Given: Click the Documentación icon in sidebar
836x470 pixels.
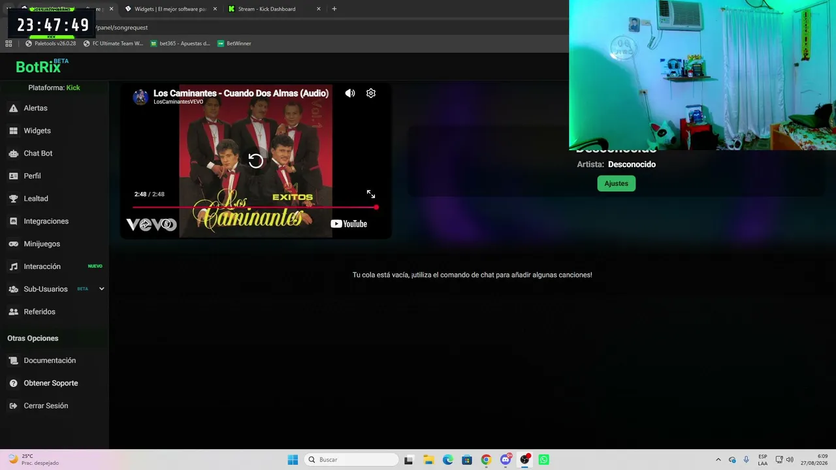Looking at the screenshot, I should (x=13, y=360).
